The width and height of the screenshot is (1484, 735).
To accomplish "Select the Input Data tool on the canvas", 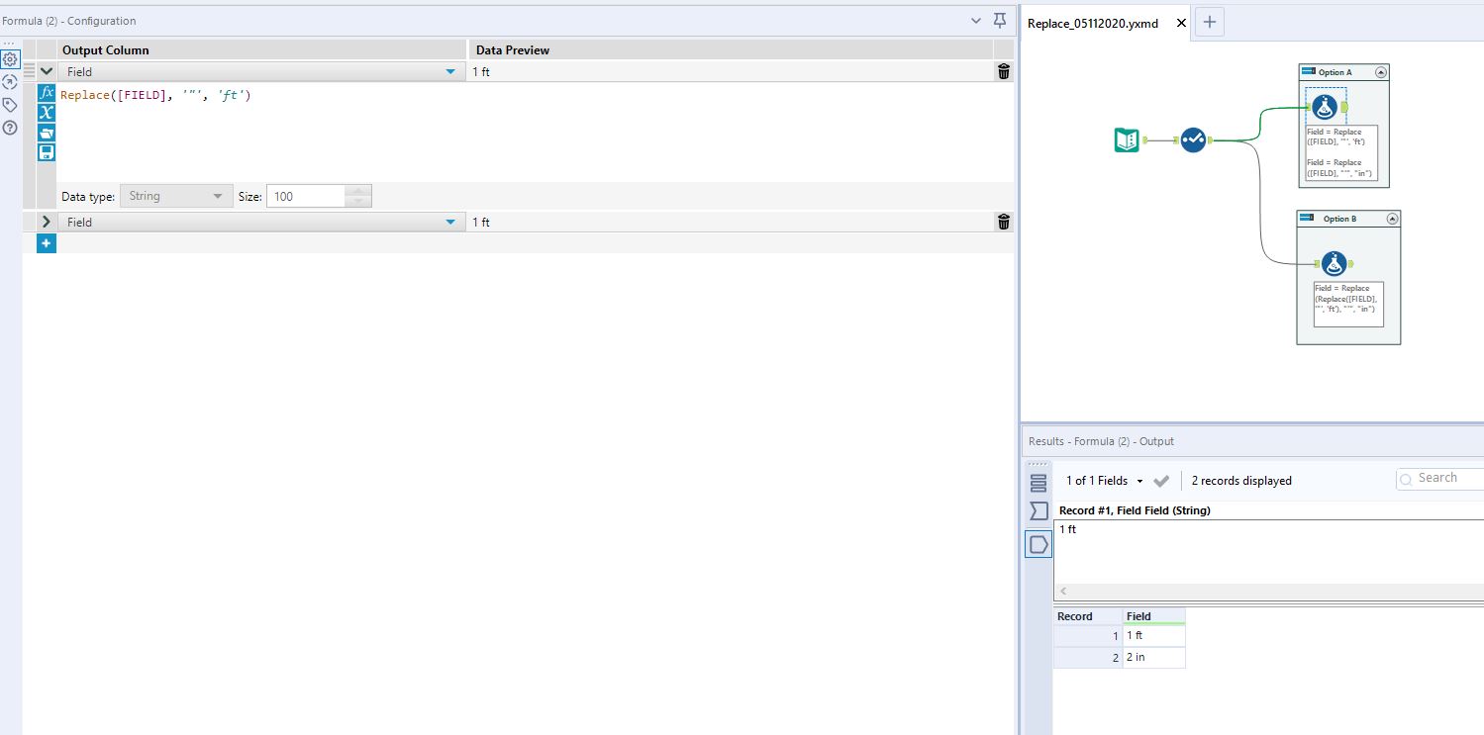I will click(1126, 139).
